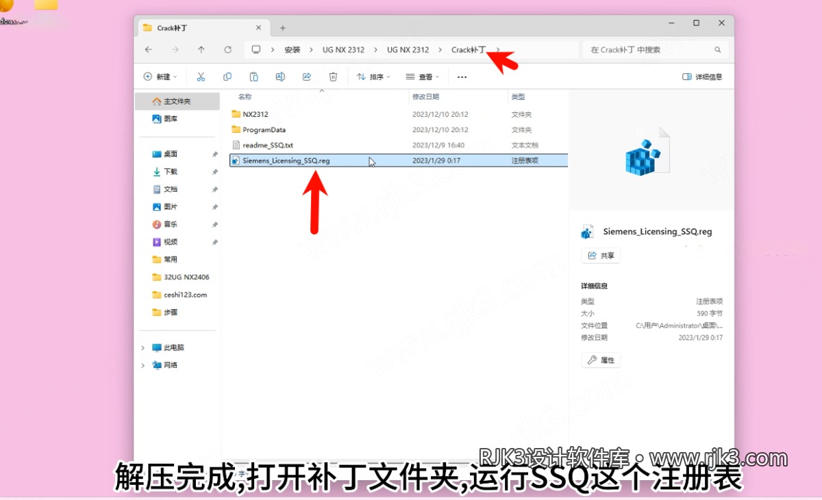Refresh the current folder view
This screenshot has height=500, width=822.
click(228, 50)
